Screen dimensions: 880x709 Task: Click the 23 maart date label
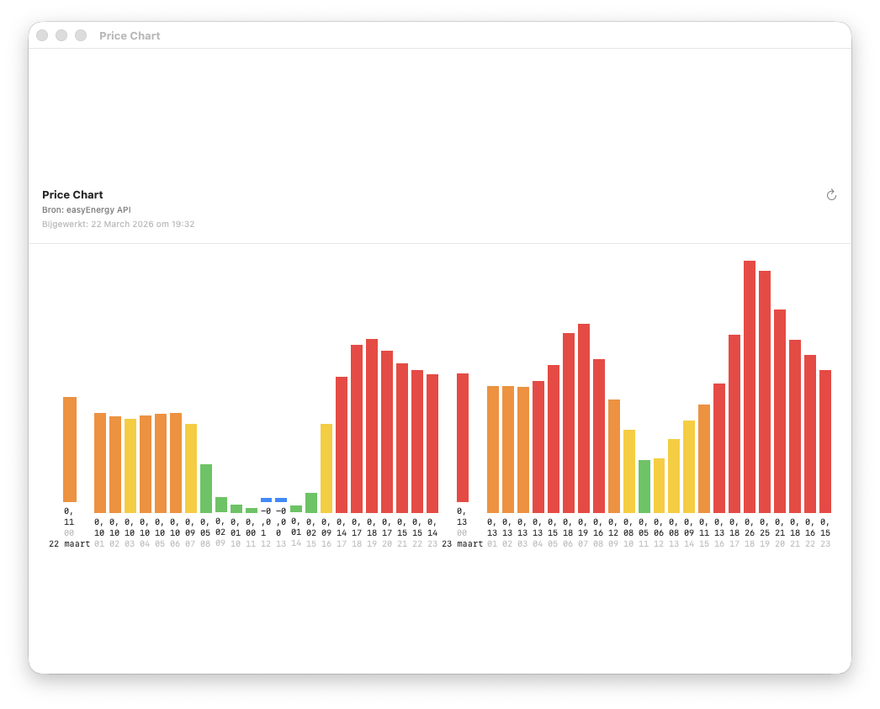pyautogui.click(x=464, y=543)
